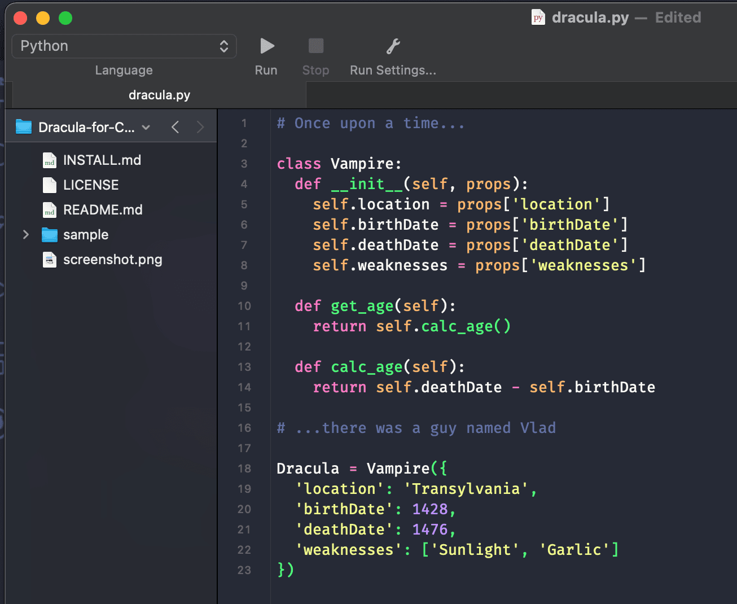Click the Run Settings label
This screenshot has height=604, width=737.
point(393,70)
